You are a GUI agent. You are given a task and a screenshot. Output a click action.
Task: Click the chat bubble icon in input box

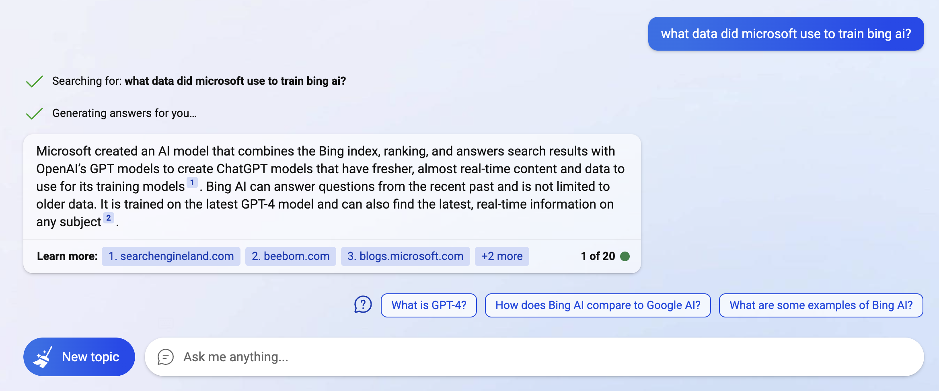(165, 357)
